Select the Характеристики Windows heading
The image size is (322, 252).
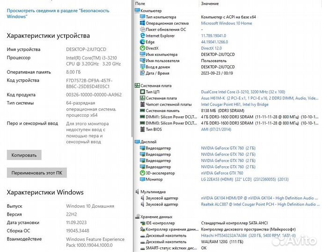[45, 192]
